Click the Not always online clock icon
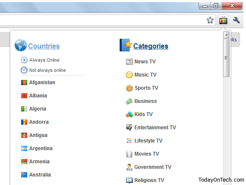The height and width of the screenshot is (185, 246). pos(24,70)
